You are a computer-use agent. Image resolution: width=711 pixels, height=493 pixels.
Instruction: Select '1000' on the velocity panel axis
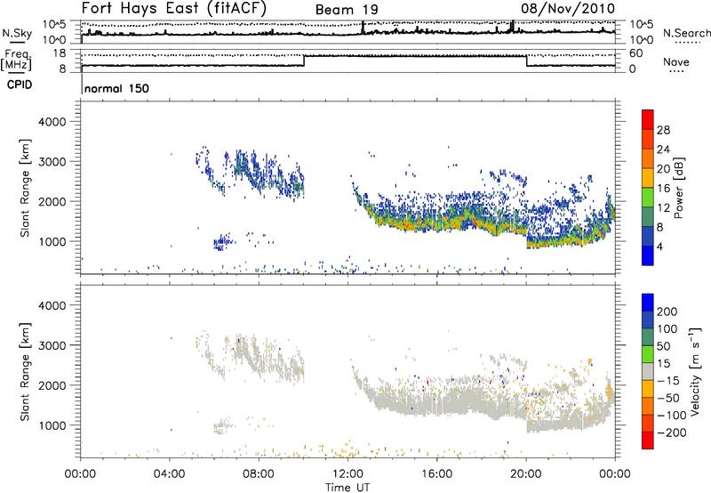click(52, 425)
